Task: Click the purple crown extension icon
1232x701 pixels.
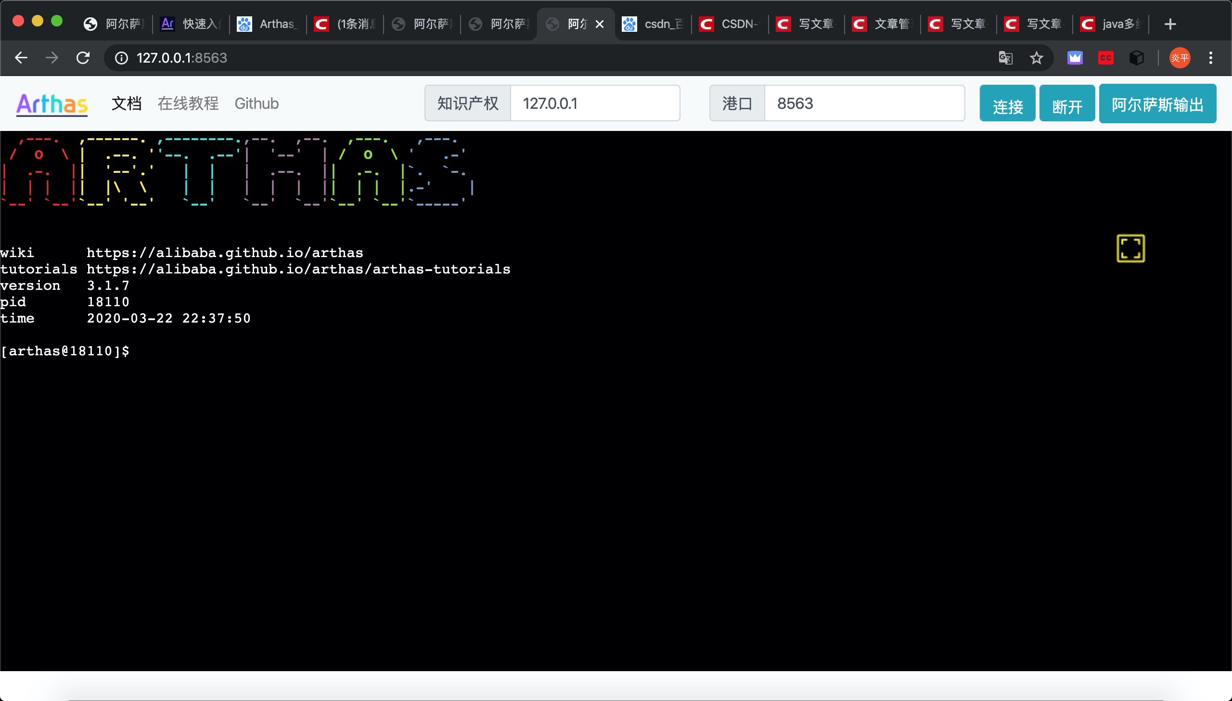Action: pyautogui.click(x=1075, y=58)
